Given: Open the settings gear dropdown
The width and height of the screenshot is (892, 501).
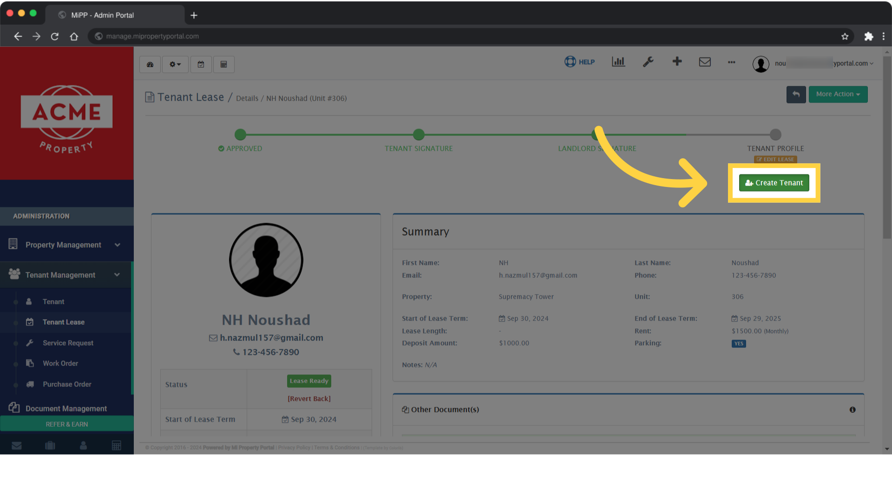Looking at the screenshot, I should 175,64.
